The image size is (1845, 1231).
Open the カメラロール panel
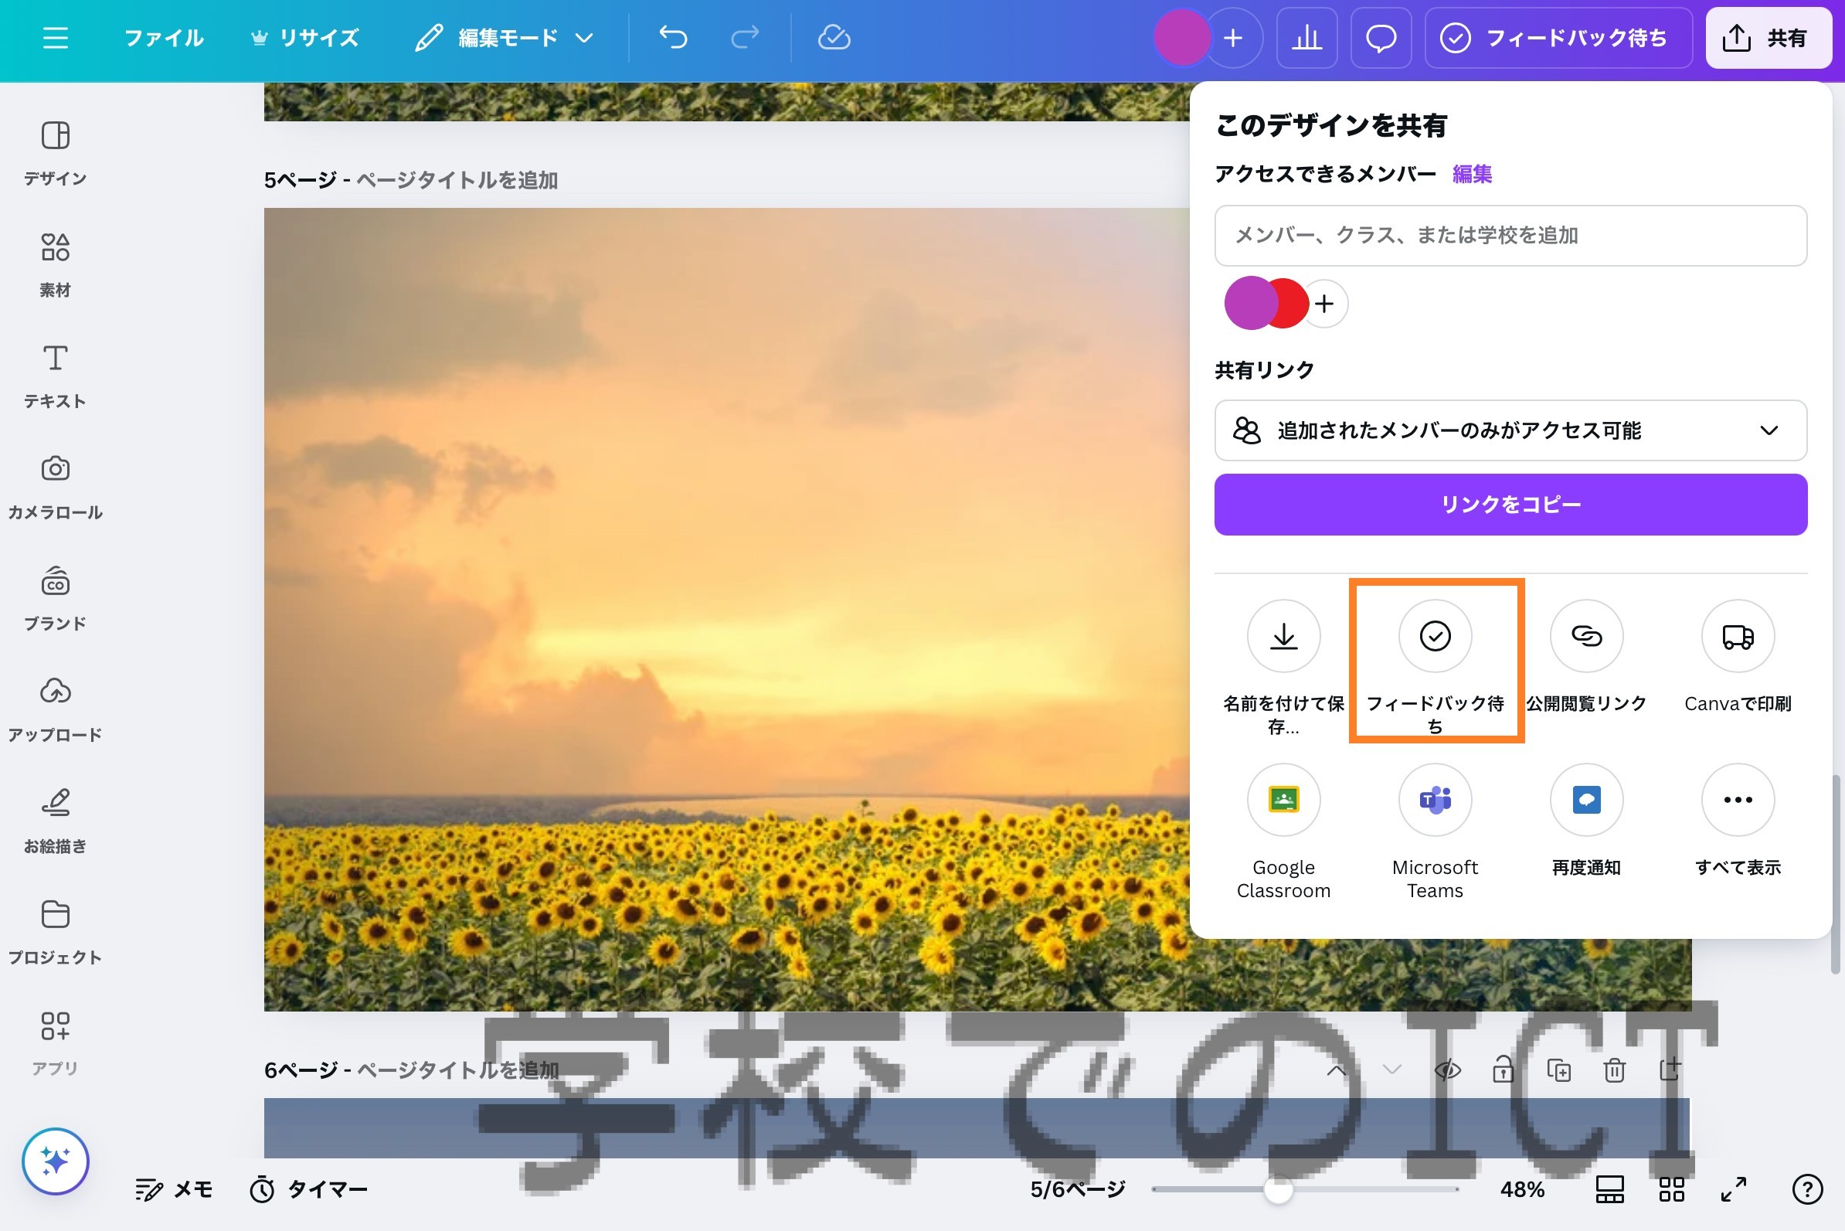(x=55, y=487)
